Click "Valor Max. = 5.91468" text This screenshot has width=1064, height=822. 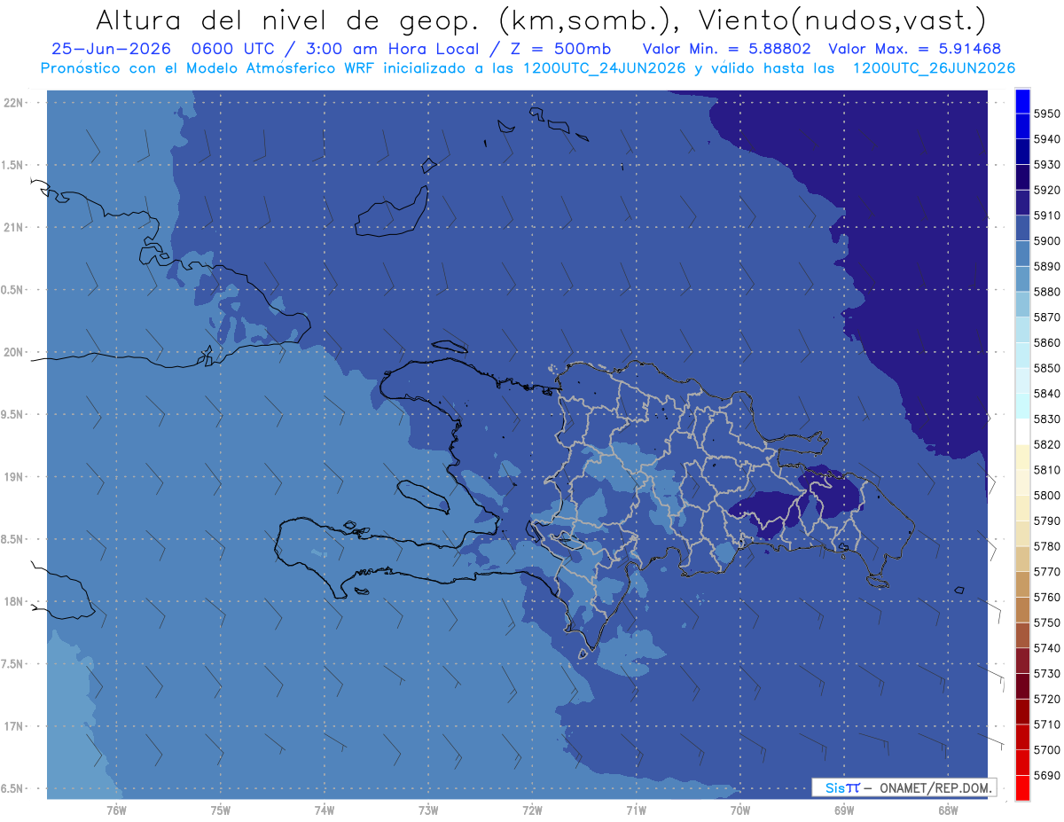point(914,49)
